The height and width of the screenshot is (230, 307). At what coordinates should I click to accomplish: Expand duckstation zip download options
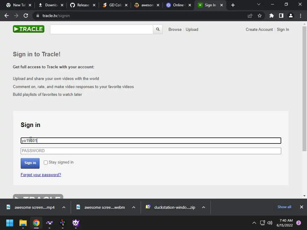[204, 207]
